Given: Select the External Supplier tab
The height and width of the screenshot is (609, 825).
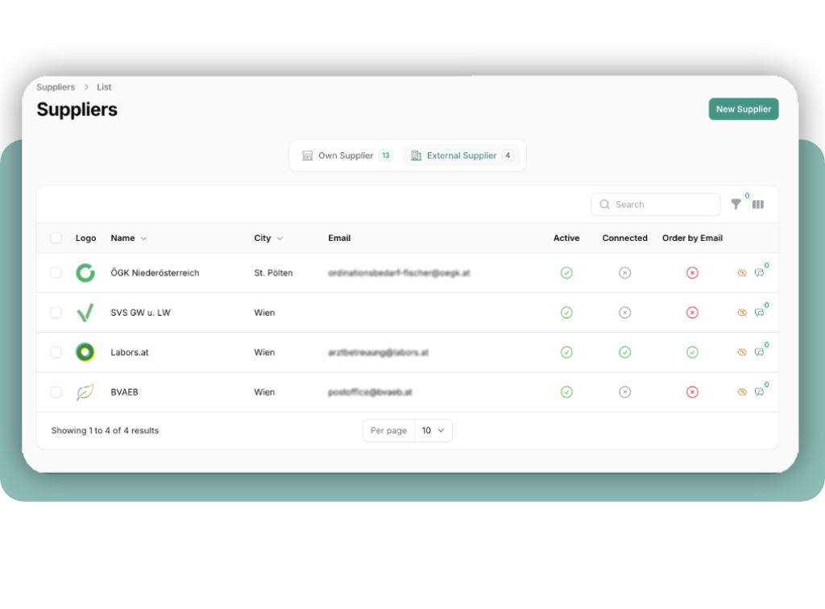Looking at the screenshot, I should [x=462, y=155].
